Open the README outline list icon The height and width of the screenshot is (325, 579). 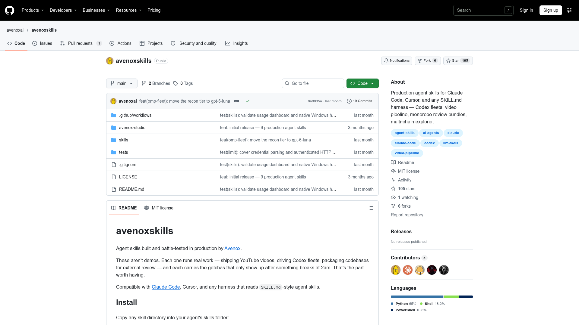(371, 208)
